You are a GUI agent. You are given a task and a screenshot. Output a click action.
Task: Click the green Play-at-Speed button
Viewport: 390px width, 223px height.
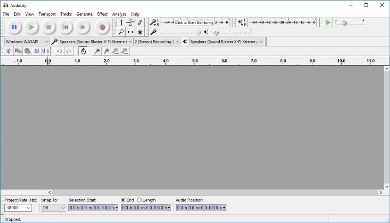pyautogui.click(x=328, y=22)
